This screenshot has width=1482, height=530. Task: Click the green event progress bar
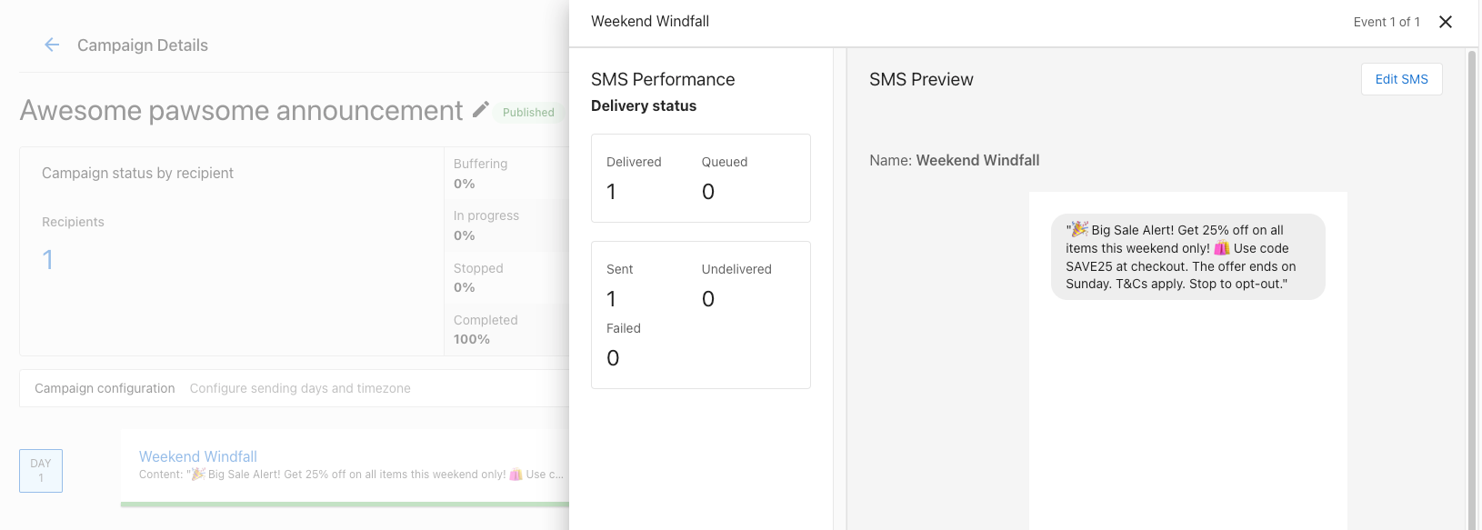[x=345, y=504]
